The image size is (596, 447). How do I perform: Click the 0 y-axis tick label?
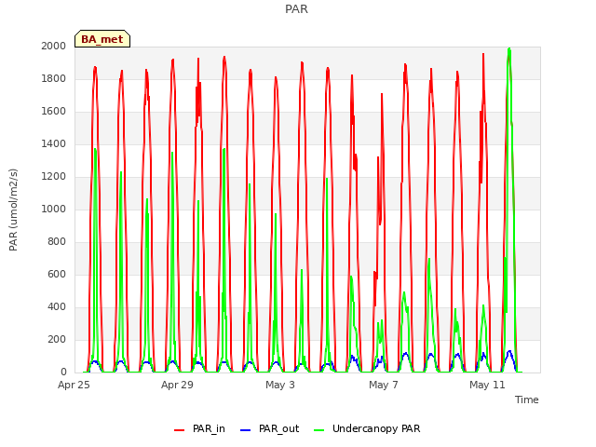63,372
